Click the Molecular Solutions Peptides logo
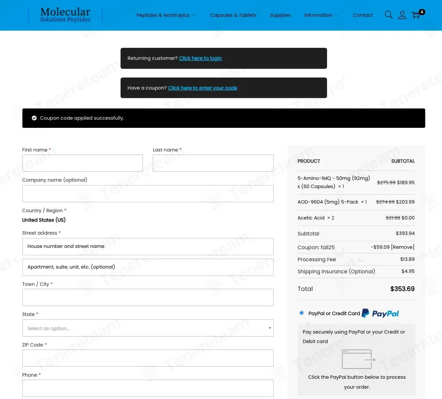The image size is (442, 399). pyautogui.click(x=65, y=15)
